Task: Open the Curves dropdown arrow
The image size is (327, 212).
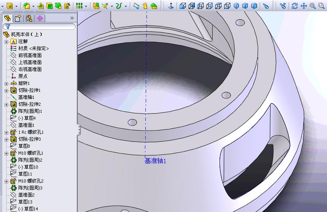Action: pyautogui.click(x=126, y=6)
